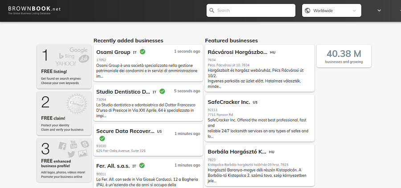Click US tag next to Secure Data Recover
The height and width of the screenshot is (188, 401).
pos(160,131)
